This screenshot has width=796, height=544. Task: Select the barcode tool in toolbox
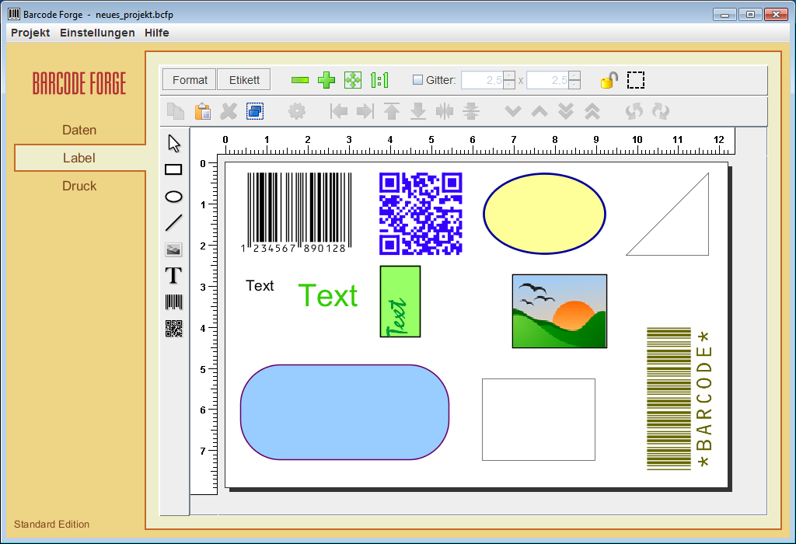point(173,302)
